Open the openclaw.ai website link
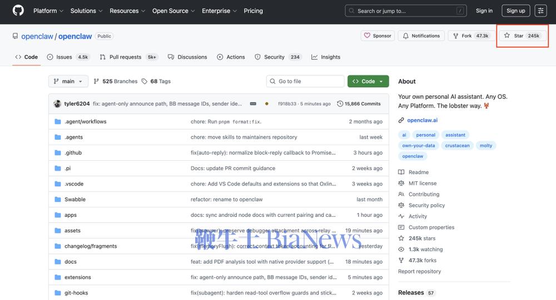This screenshot has height=300, width=556. pyautogui.click(x=422, y=120)
